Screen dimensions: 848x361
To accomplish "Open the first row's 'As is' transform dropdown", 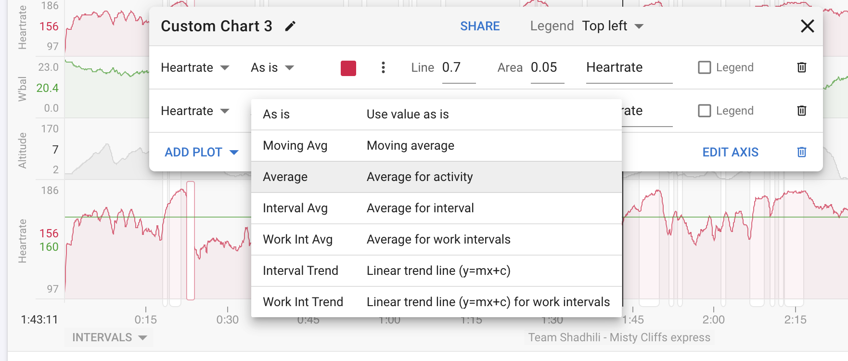I will point(272,67).
